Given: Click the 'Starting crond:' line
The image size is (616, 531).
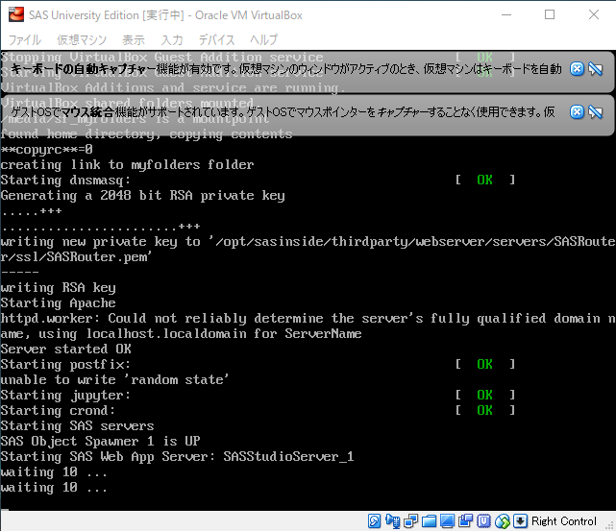Looking at the screenshot, I should [59, 411].
